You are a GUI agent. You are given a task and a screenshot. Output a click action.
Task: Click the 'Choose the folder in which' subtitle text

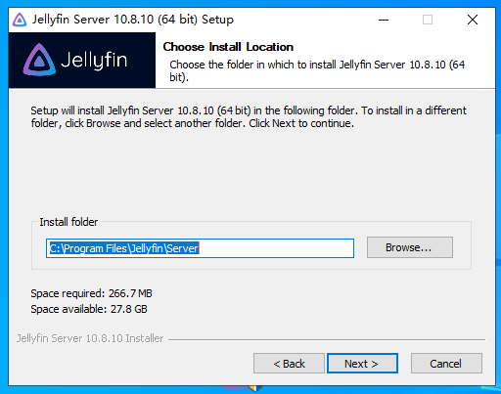tap(317, 70)
